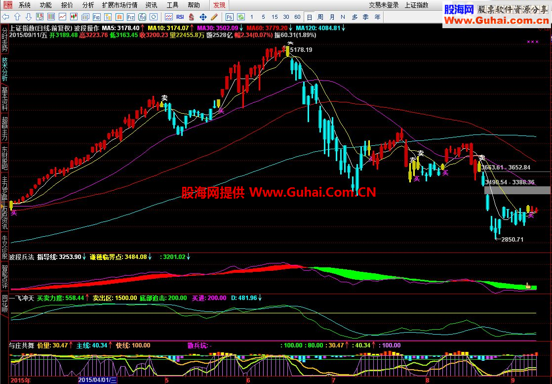The image size is (552, 384).
Task: Click the blue four-arrow move icon
Action: [x=203, y=17]
